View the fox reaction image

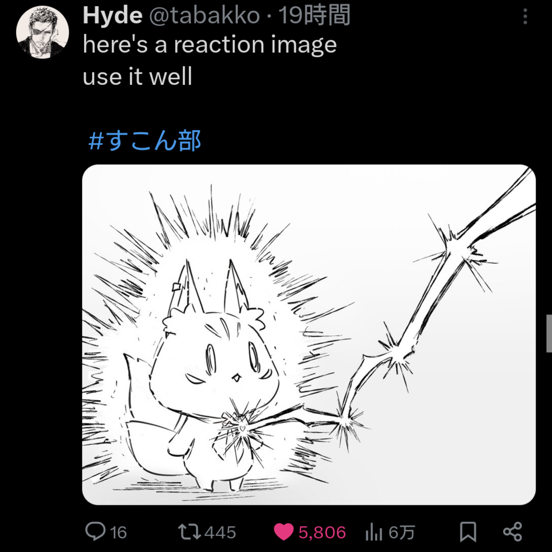[x=309, y=335]
